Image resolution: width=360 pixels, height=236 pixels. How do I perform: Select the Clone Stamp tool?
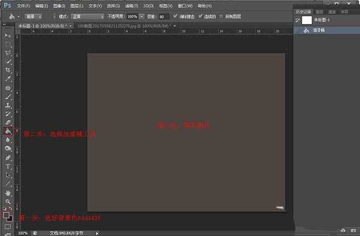pyautogui.click(x=8, y=105)
